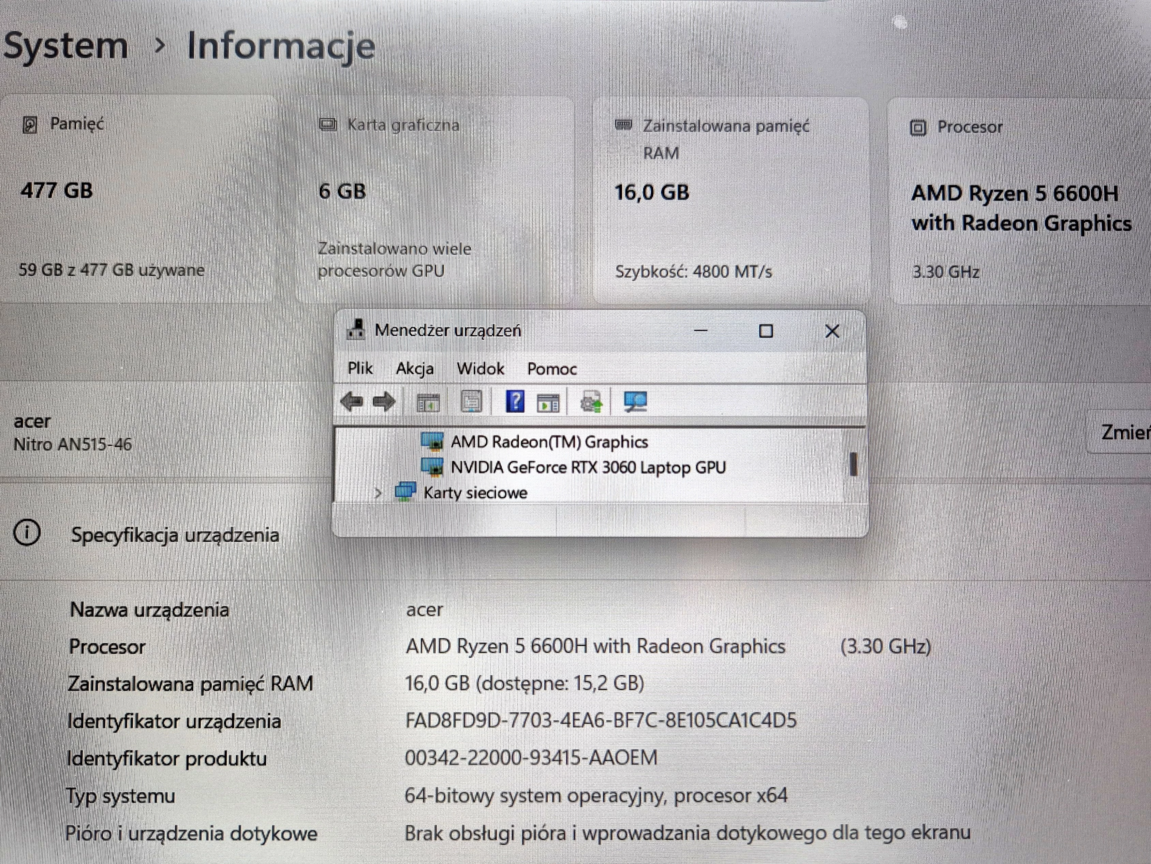Expand the Karty sieciowe tree node

click(378, 493)
